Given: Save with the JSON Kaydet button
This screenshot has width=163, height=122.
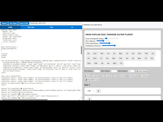Looking at the screenshot, I should point(132,76).
